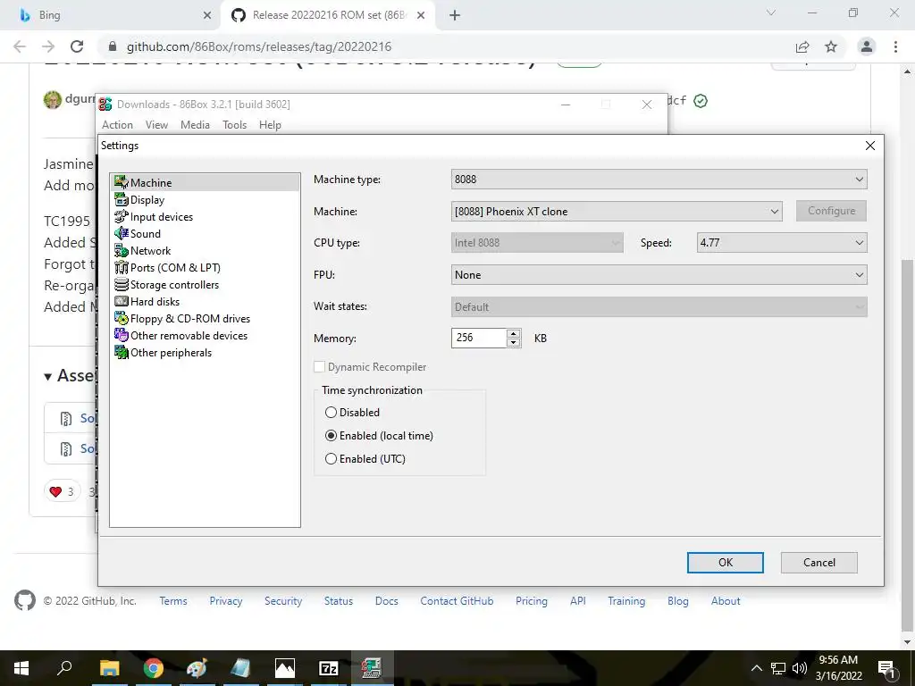Bookmark this page with star icon

coord(831,46)
